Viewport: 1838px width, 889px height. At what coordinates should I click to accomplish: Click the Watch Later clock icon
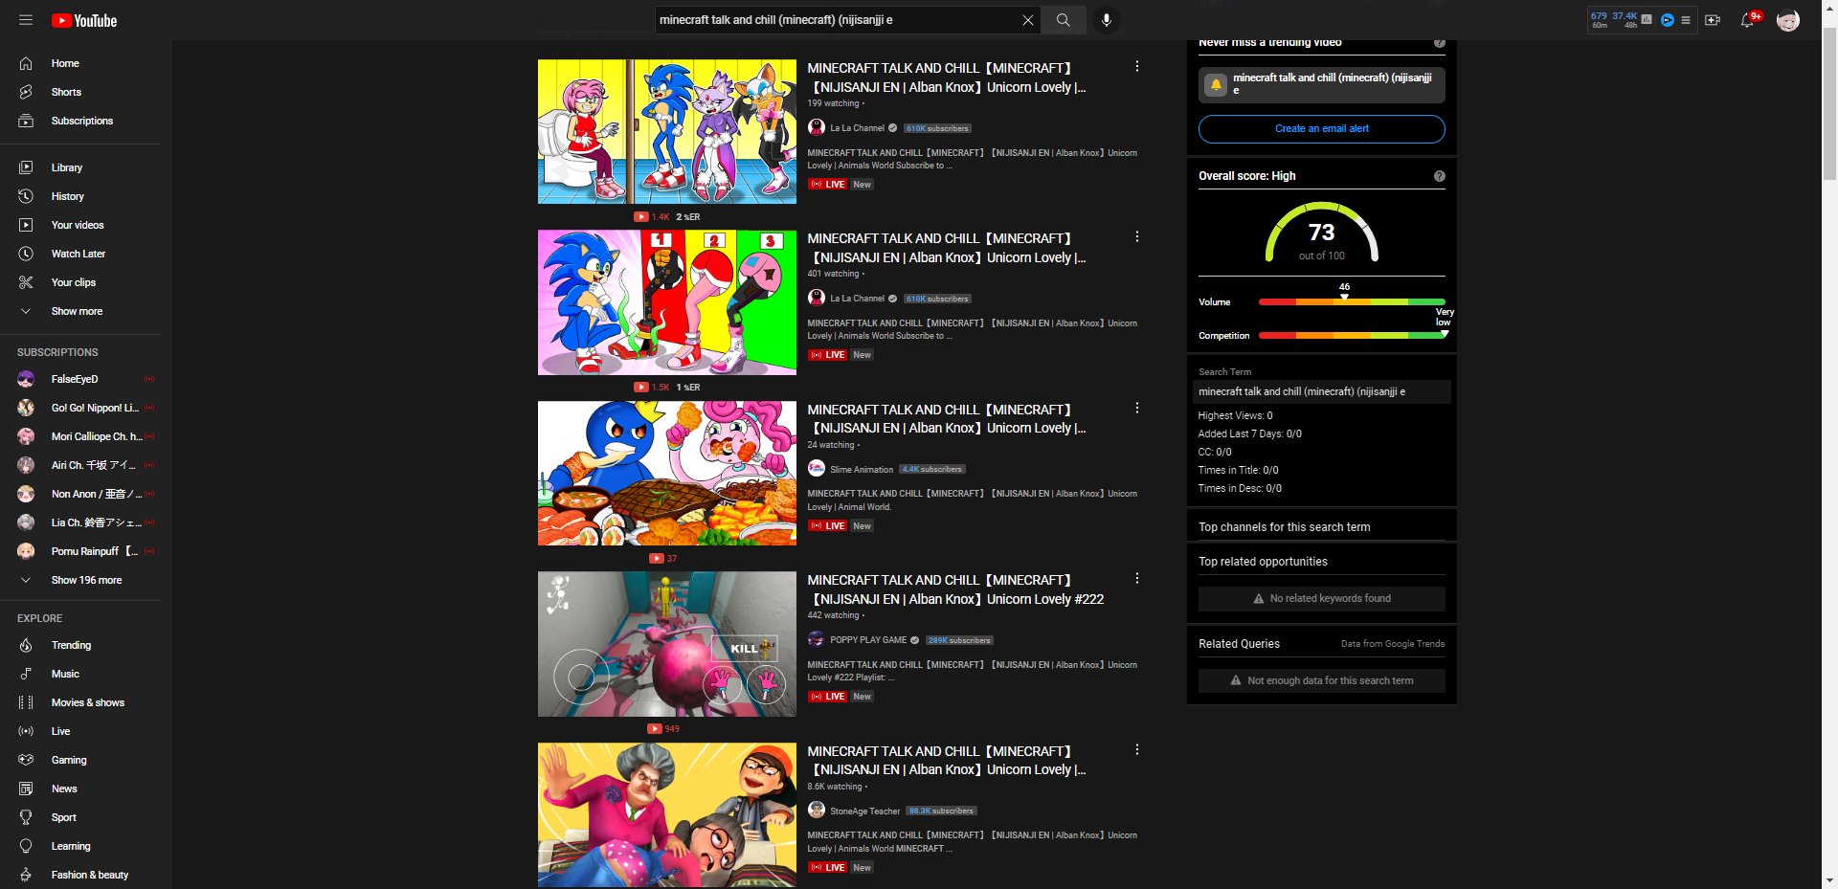point(26,254)
